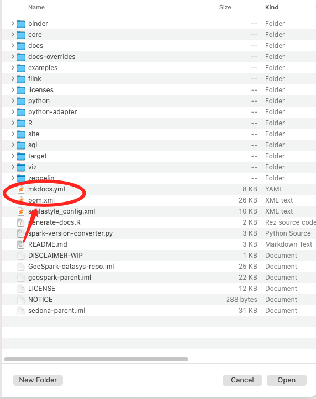Sort the list by Kind column header
316x399 pixels.
(272, 7)
